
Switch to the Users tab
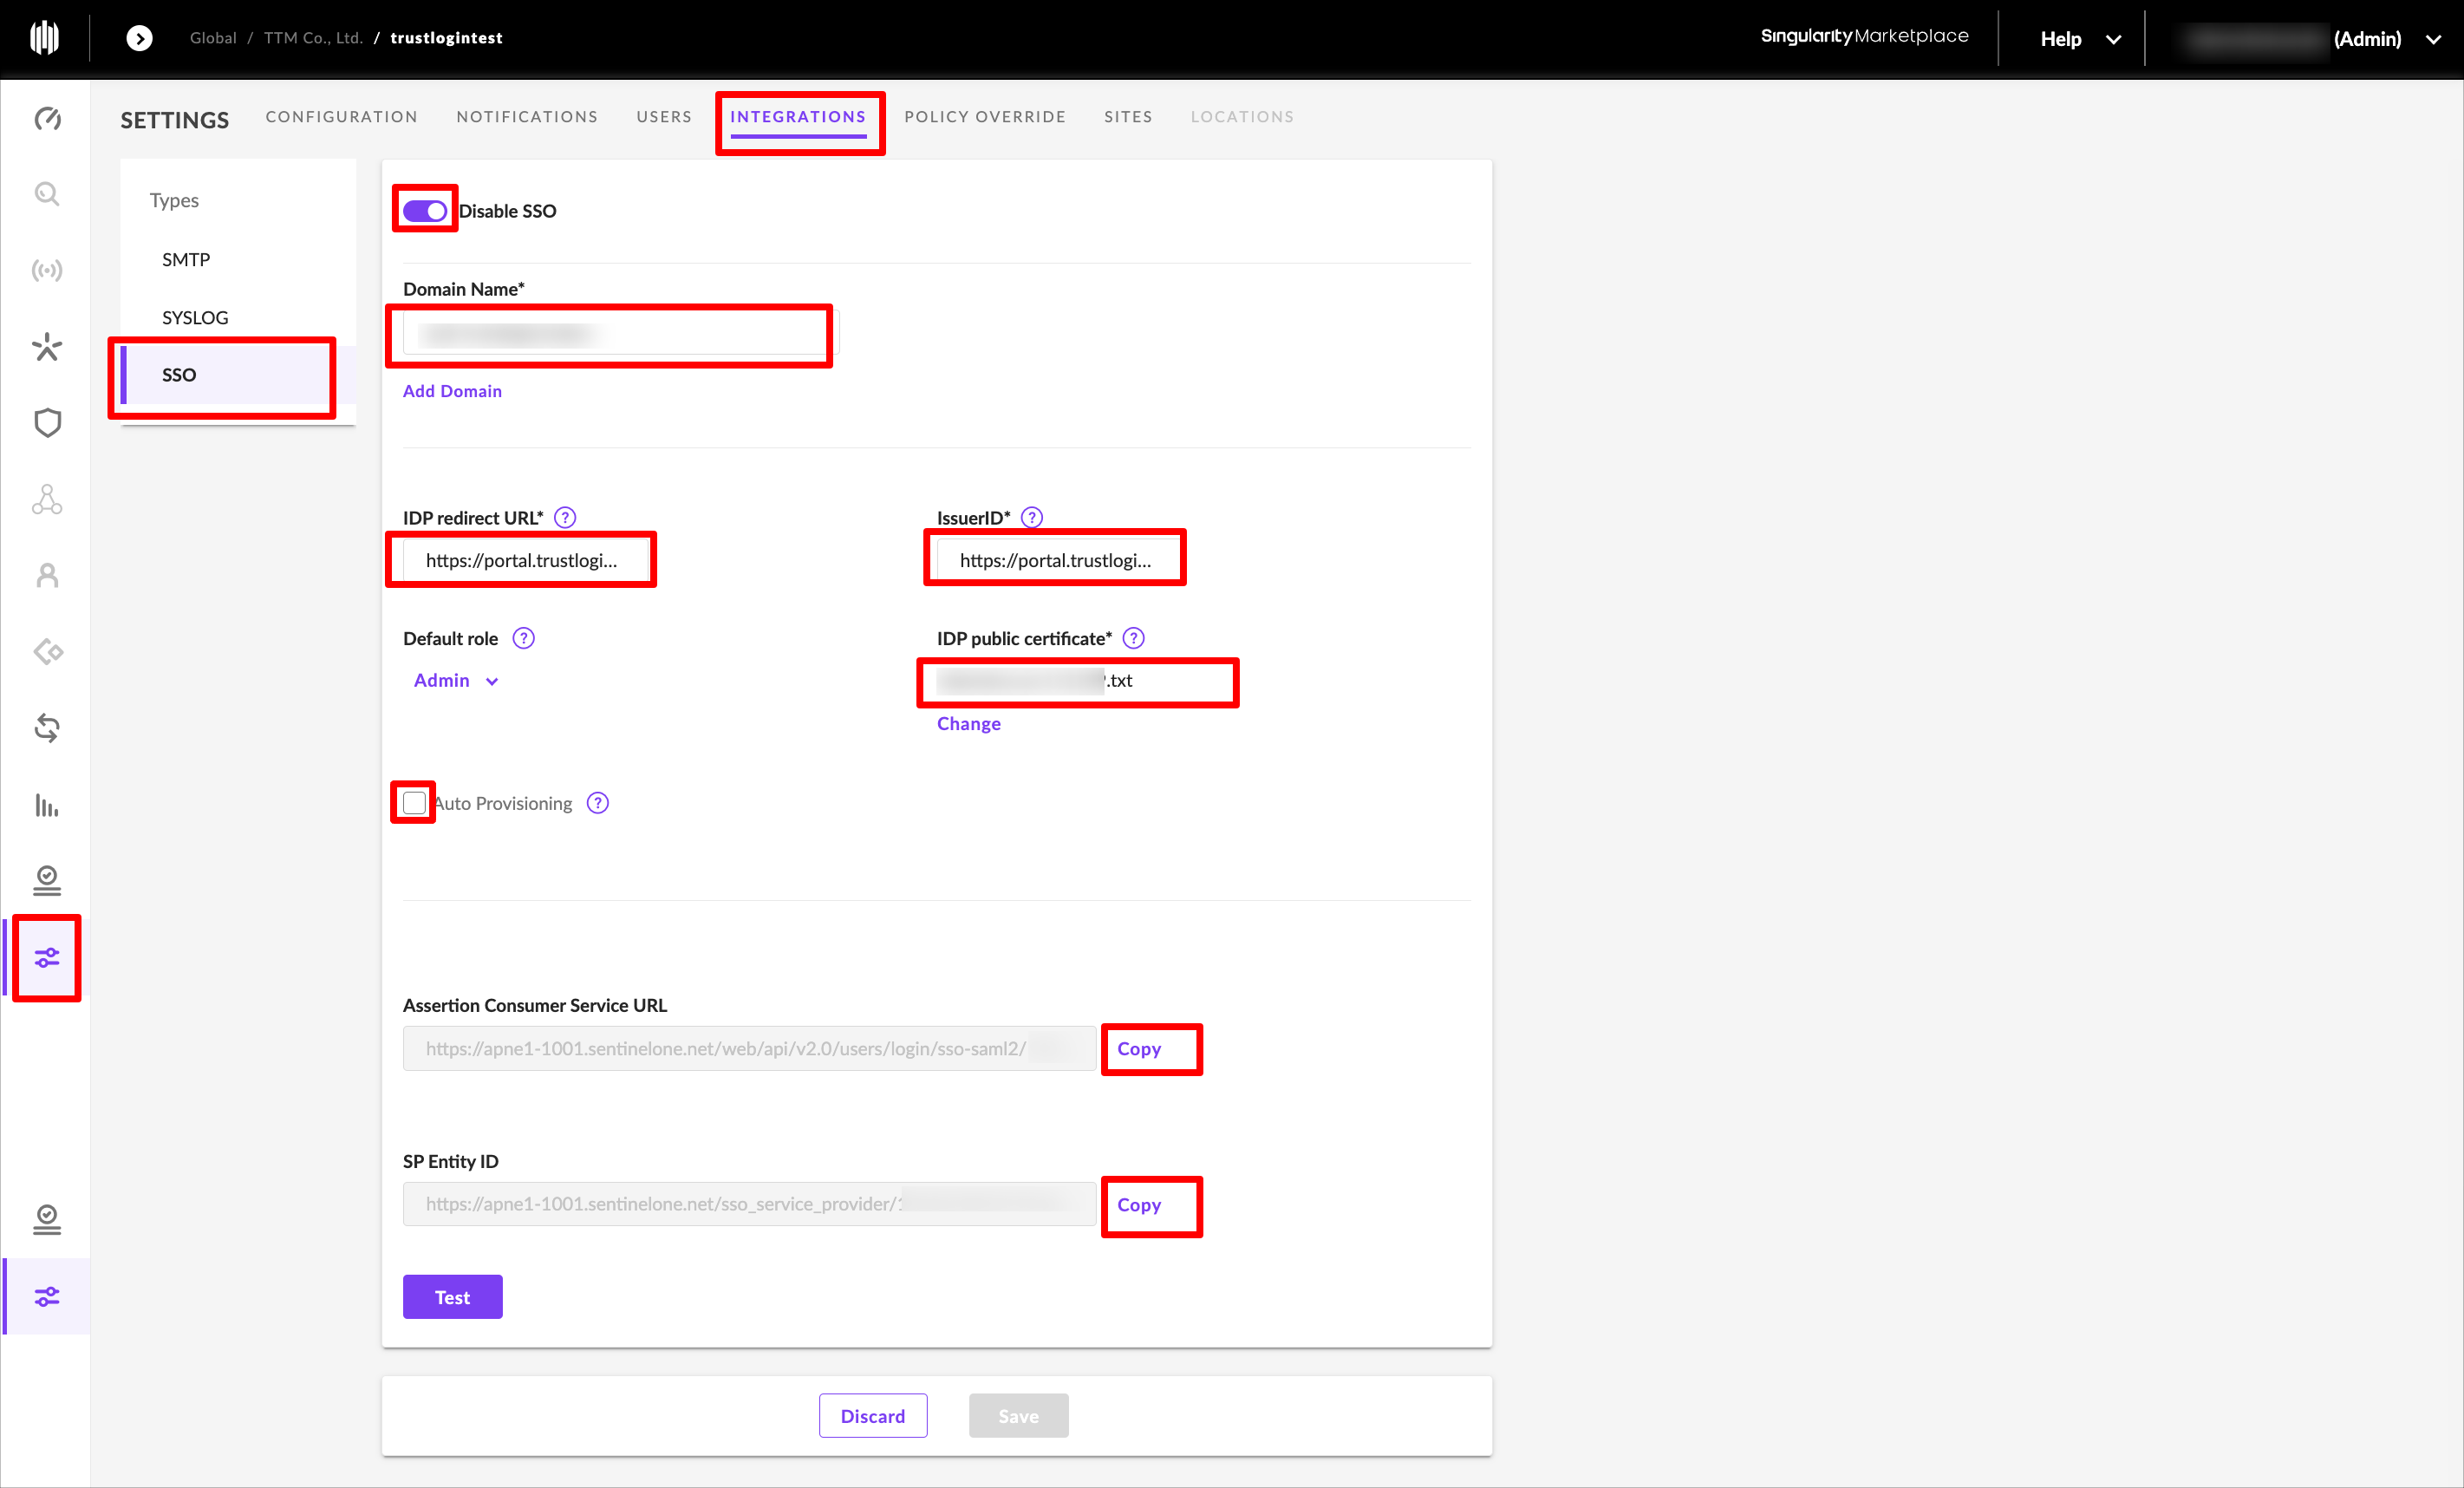point(664,117)
